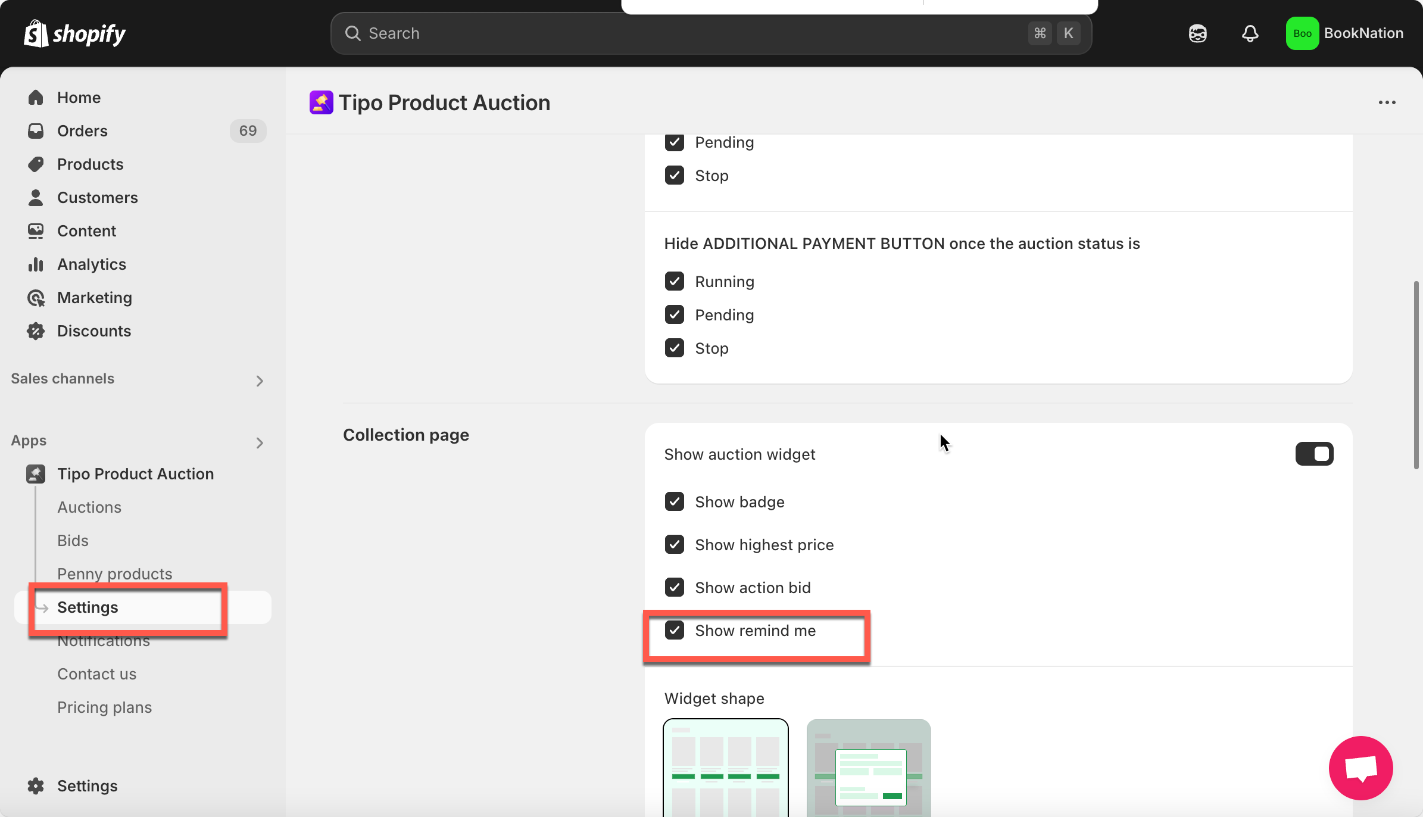Uncheck Show highest price checkbox
The height and width of the screenshot is (817, 1423).
(674, 544)
